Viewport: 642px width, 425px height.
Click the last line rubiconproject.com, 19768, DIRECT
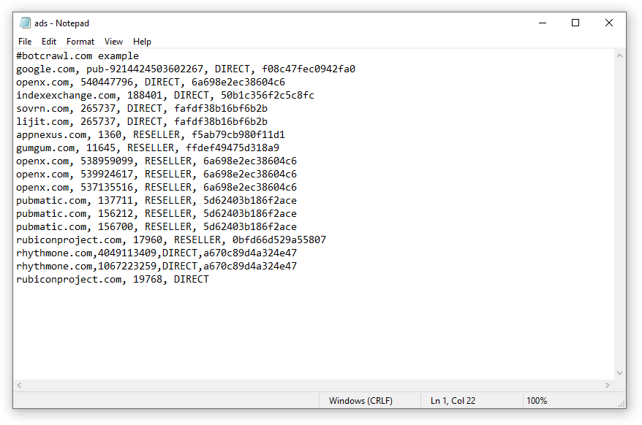coord(113,279)
